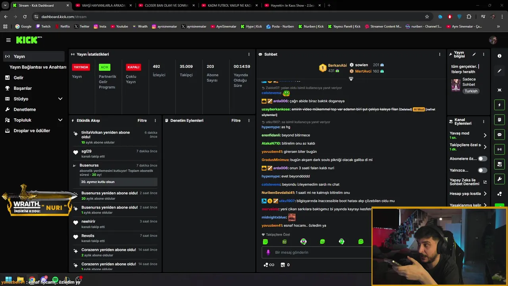The image size is (508, 286).
Task: Open the browser tab list dropdown arrow
Action: 5,5
